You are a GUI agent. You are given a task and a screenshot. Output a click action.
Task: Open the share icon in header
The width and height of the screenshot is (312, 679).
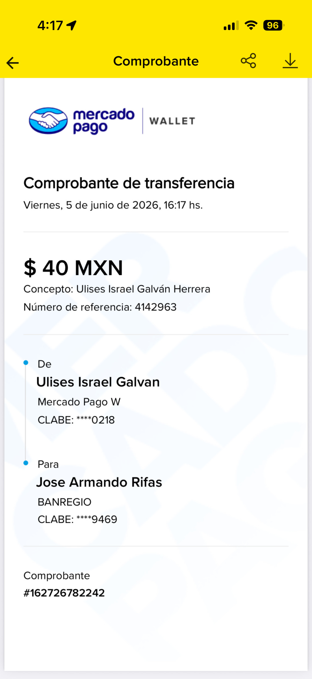[248, 61]
